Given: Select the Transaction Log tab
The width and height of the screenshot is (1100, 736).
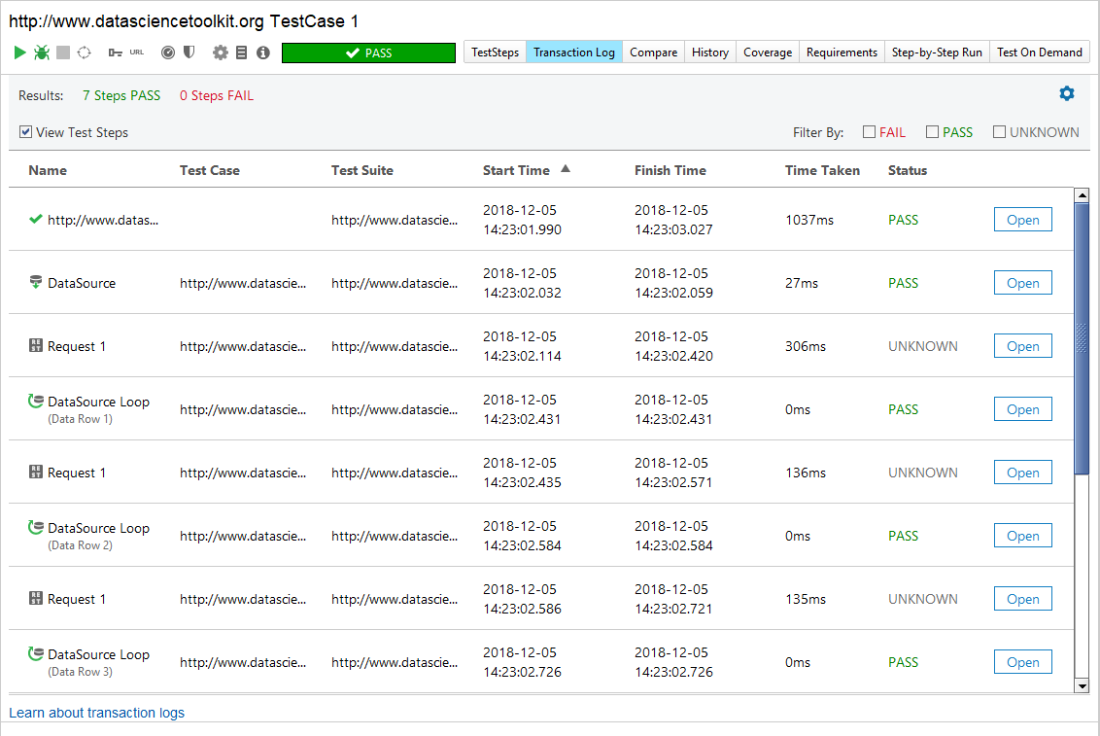Looking at the screenshot, I should tap(574, 53).
